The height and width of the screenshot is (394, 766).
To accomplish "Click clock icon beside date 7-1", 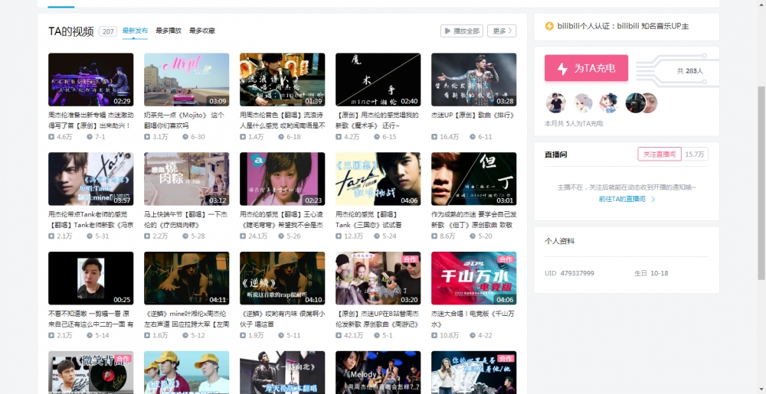I will pyautogui.click(x=90, y=137).
